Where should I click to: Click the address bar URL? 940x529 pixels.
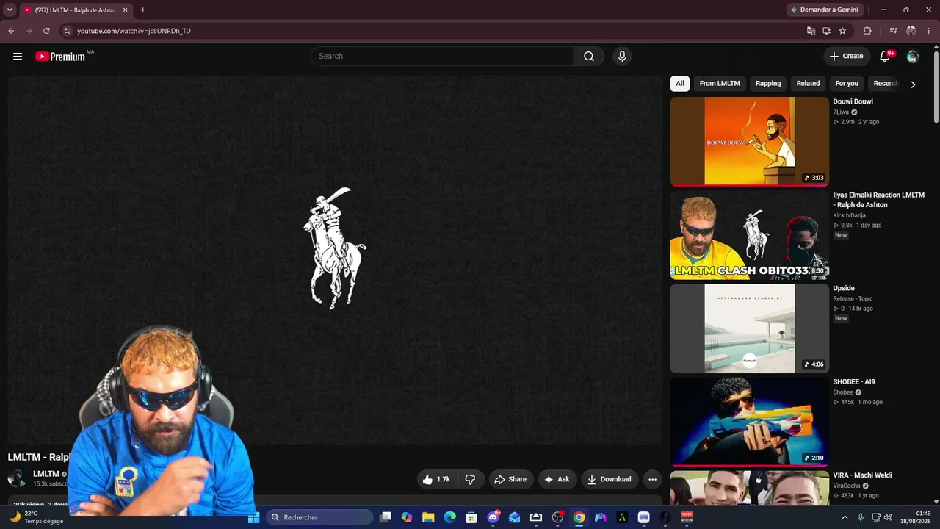(x=134, y=31)
